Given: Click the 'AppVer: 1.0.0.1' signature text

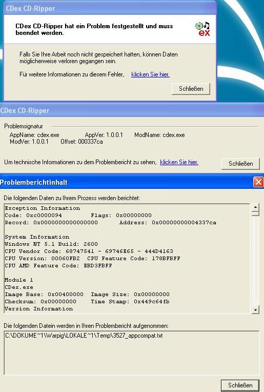Looking at the screenshot, I should [104, 135].
